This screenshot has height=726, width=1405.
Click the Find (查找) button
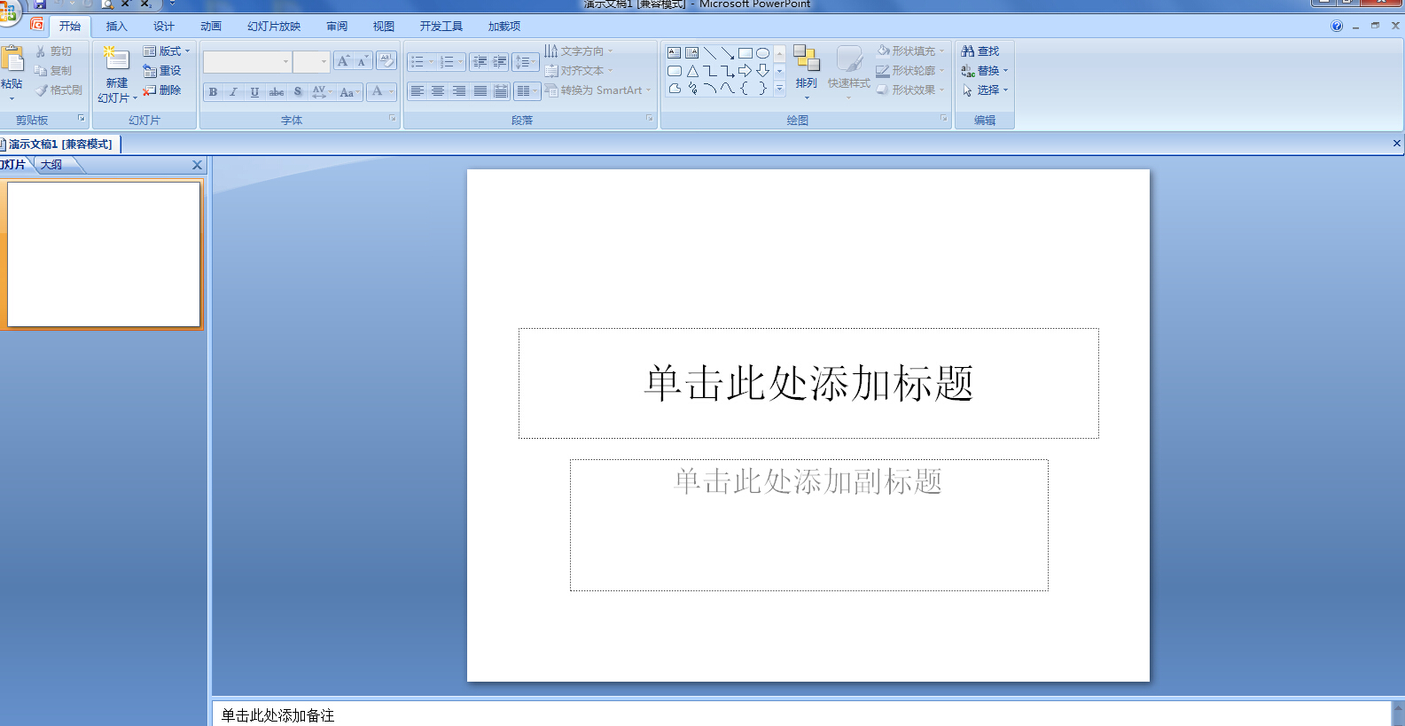tap(980, 51)
